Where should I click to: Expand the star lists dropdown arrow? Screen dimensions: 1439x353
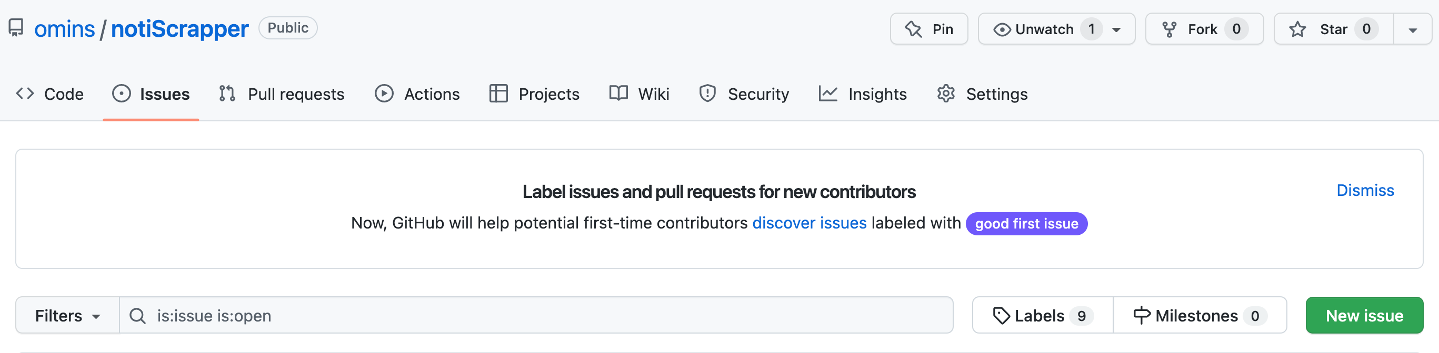(1412, 29)
